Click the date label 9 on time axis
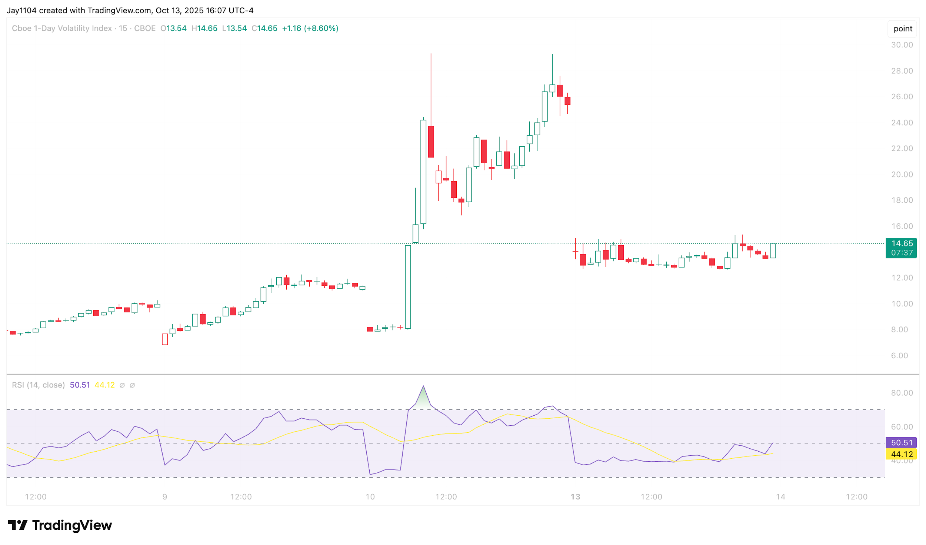 pyautogui.click(x=165, y=497)
